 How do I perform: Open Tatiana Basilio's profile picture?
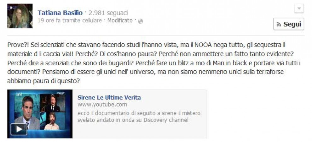click(20, 16)
